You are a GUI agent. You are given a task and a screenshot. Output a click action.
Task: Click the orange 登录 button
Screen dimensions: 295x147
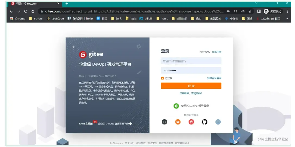[x=191, y=86]
